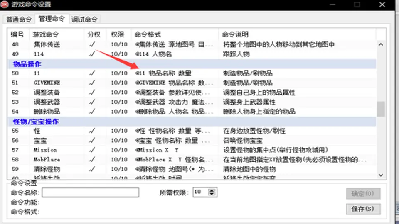Click the @Mission X Y format cell
The height and width of the screenshot is (224, 399).
click(x=157, y=150)
